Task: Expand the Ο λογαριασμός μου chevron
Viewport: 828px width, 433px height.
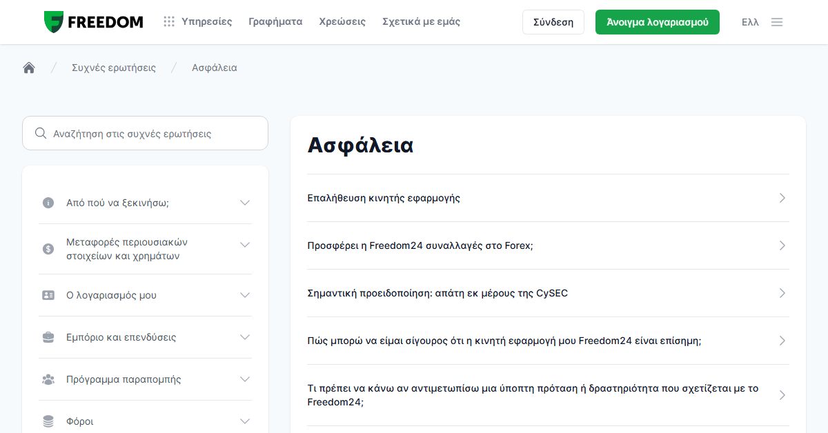Action: tap(245, 295)
